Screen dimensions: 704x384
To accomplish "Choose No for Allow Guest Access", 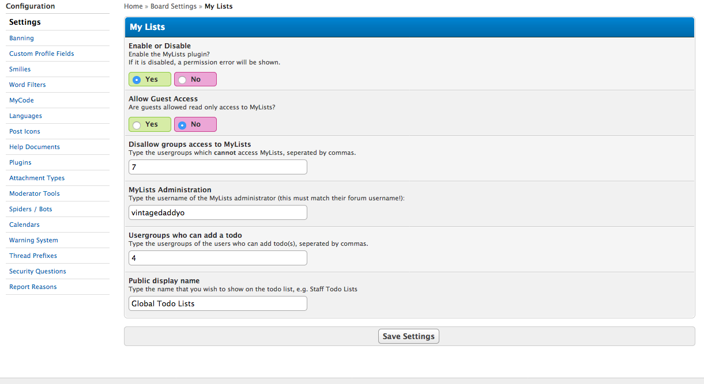I will 182,124.
